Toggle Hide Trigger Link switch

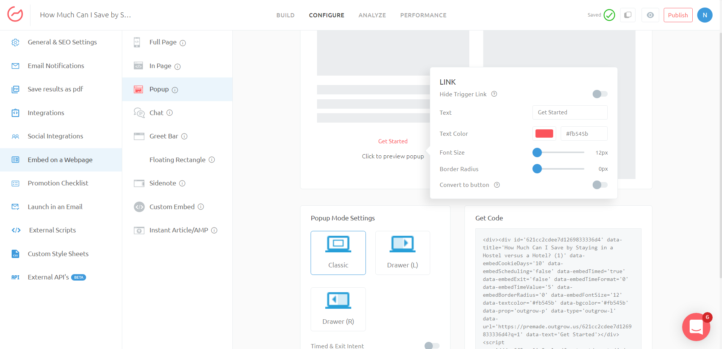coord(600,94)
